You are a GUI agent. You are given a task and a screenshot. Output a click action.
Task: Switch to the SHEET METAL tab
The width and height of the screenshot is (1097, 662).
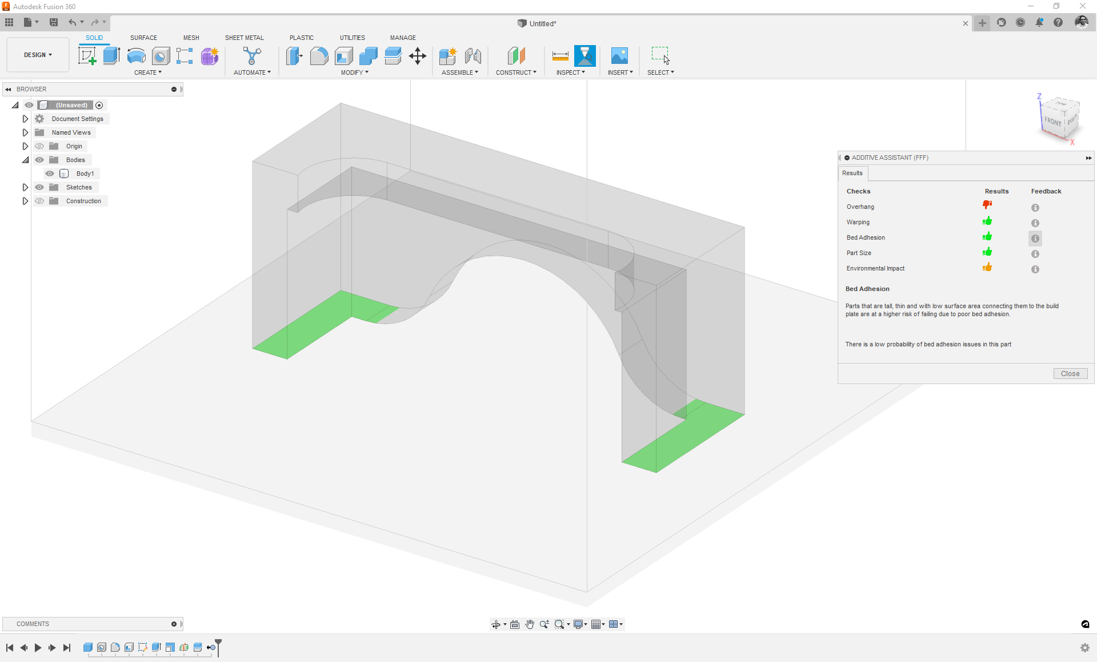244,38
